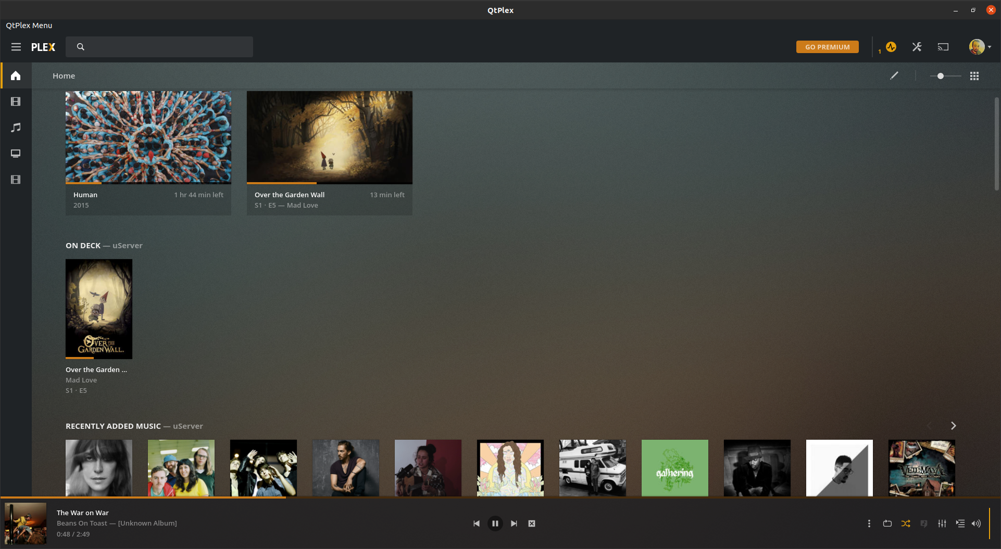The height and width of the screenshot is (549, 1001).
Task: Click Beans On Toast artist link
Action: pos(82,523)
